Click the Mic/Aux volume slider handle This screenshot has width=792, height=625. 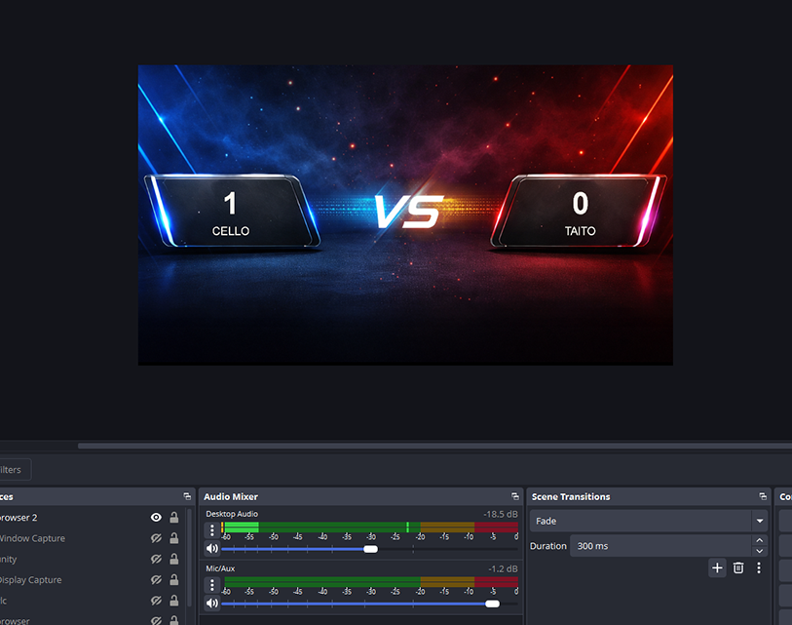(493, 603)
